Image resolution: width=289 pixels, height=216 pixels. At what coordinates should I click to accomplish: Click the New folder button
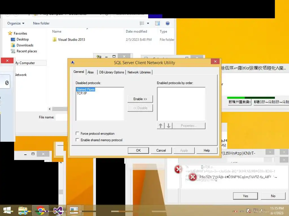click(x=41, y=23)
